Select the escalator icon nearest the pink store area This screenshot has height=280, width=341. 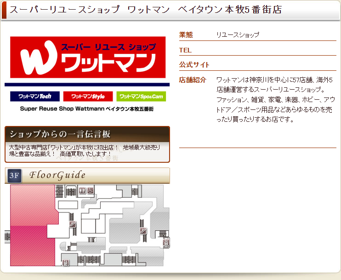[72, 224]
